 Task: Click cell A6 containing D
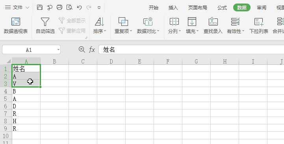[26, 106]
